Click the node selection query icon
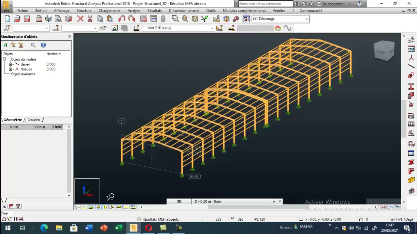This screenshot has height=234, width=417. 7,28
